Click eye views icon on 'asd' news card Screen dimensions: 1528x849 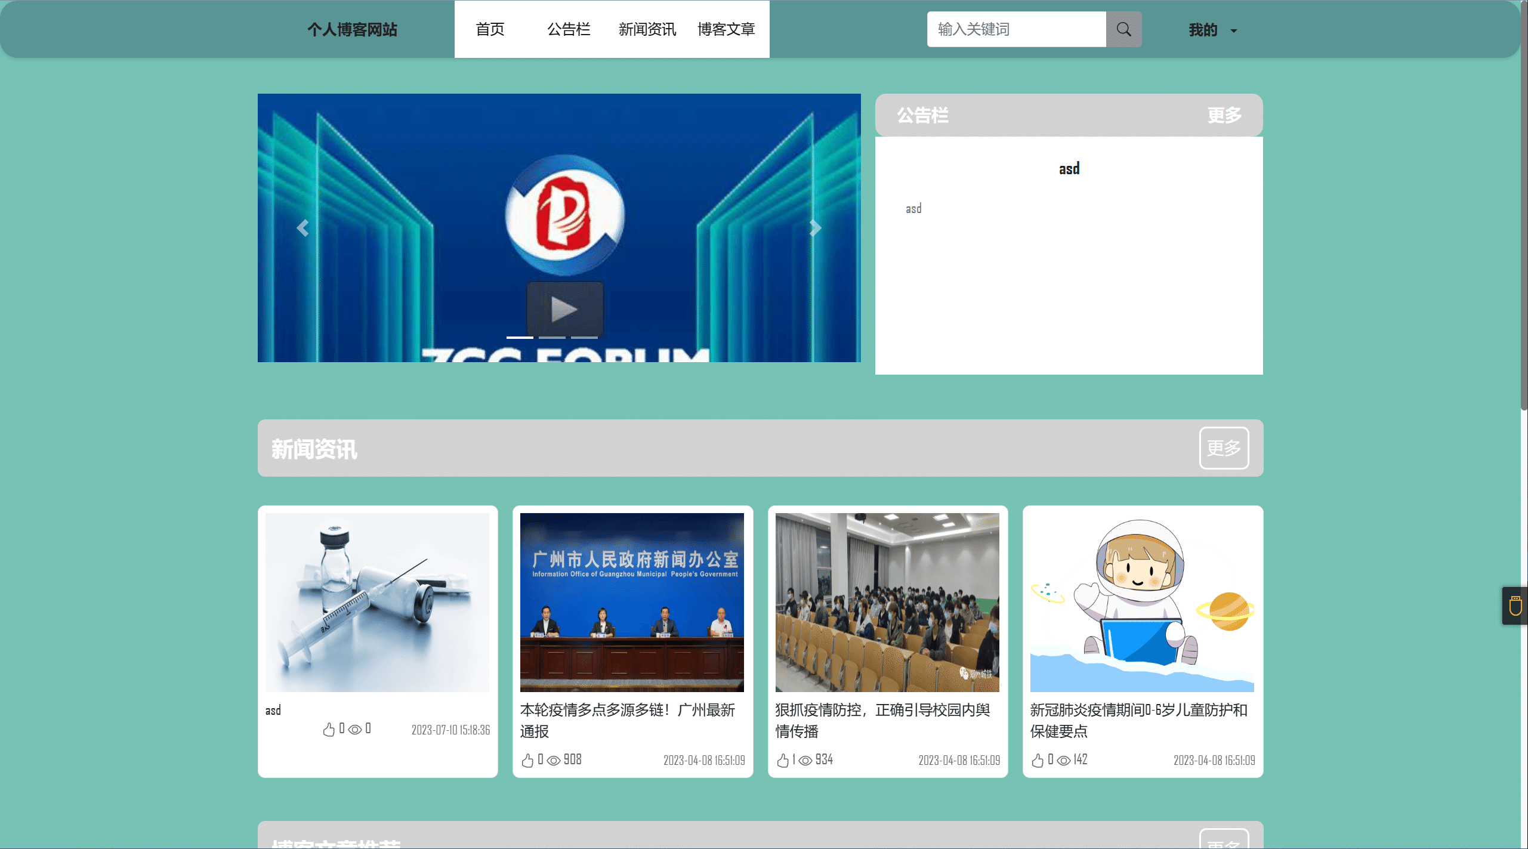click(355, 730)
